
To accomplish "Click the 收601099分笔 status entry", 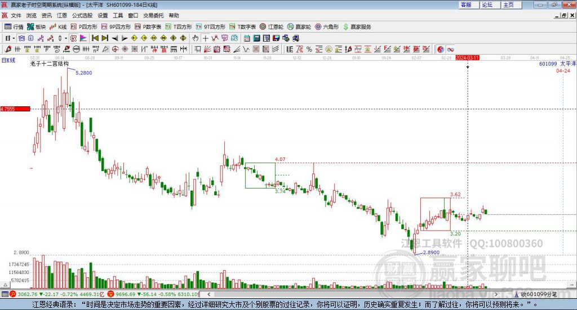I will [536, 294].
